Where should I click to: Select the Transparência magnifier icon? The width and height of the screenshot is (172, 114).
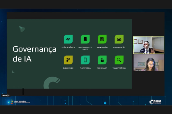point(119,60)
